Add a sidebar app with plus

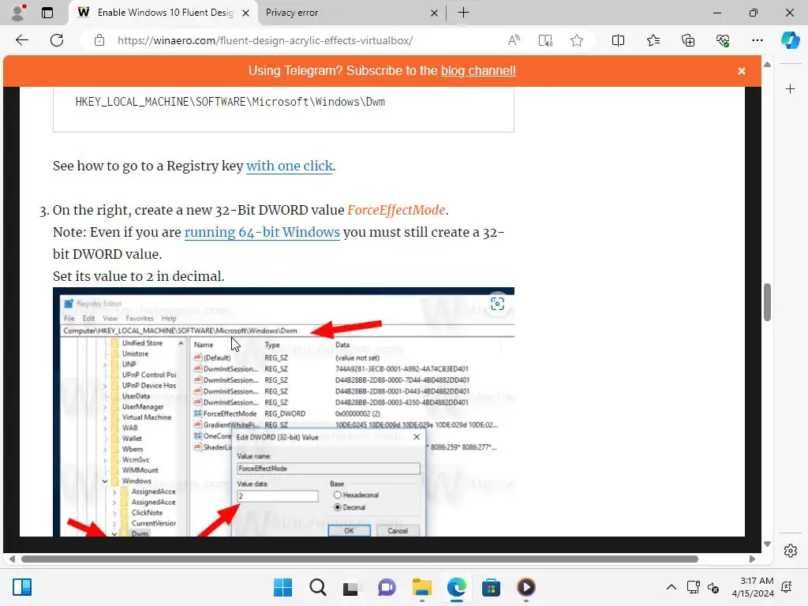(790, 89)
